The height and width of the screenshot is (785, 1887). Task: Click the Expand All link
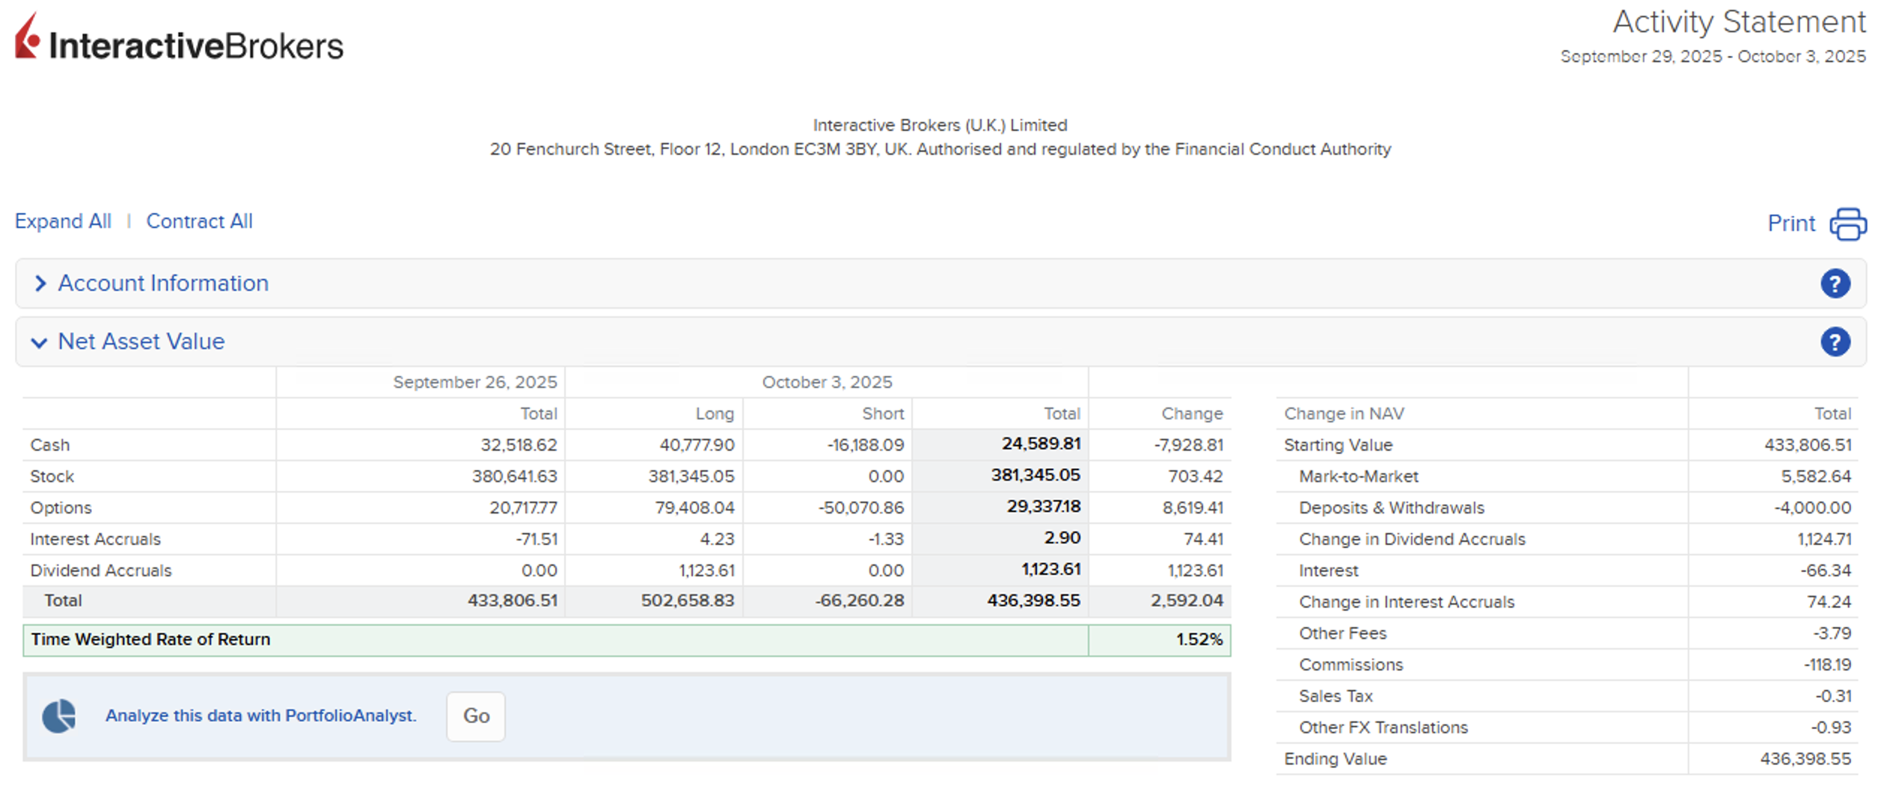[x=63, y=221]
